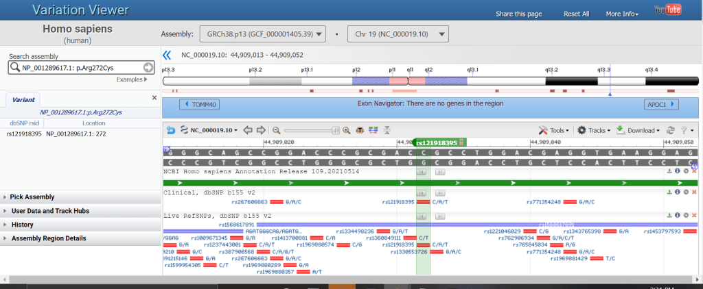Open the Tools menu

[x=554, y=130]
